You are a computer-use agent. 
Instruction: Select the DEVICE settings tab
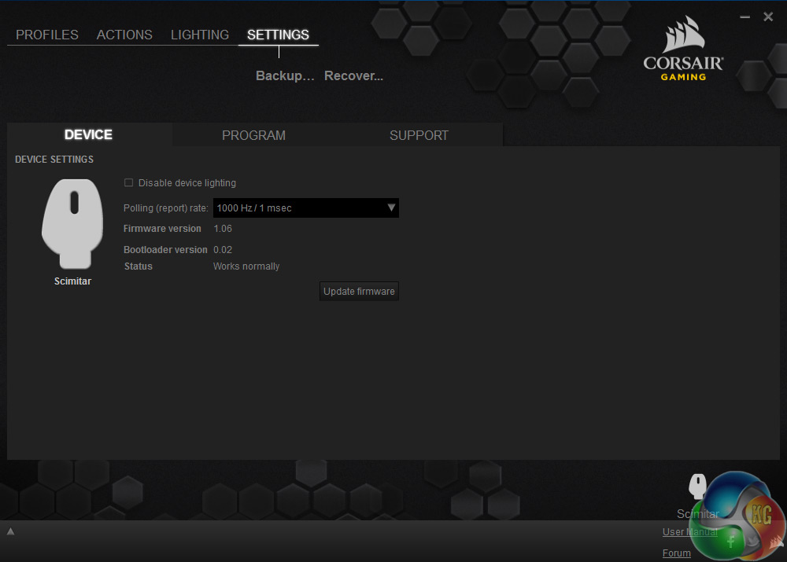88,134
